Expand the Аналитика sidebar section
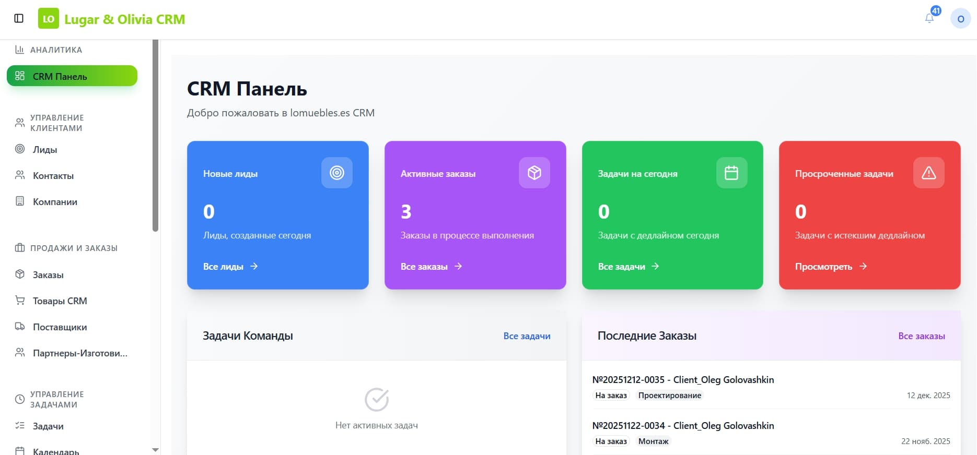 pos(56,50)
